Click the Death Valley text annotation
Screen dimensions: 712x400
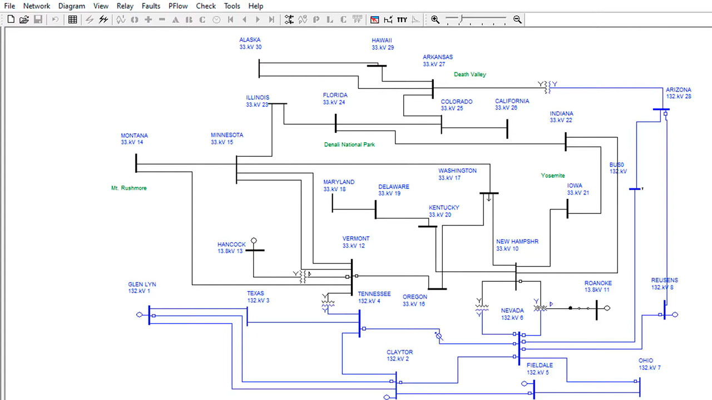[470, 74]
